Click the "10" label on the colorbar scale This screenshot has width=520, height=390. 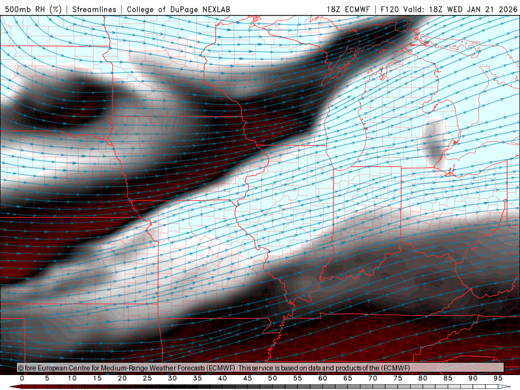coord(72,378)
